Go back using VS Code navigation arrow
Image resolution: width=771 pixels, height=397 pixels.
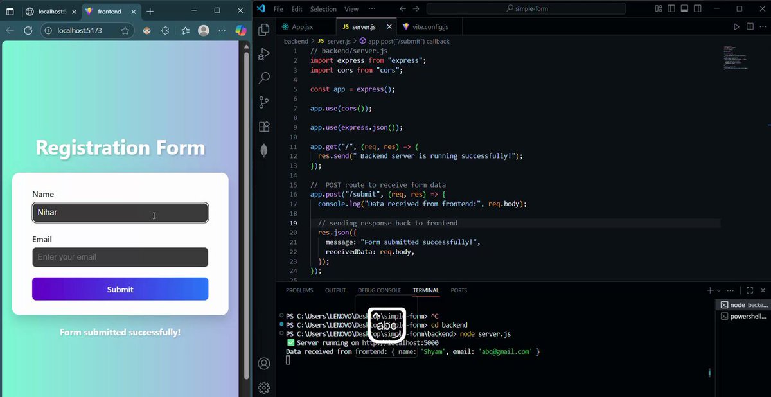point(402,9)
